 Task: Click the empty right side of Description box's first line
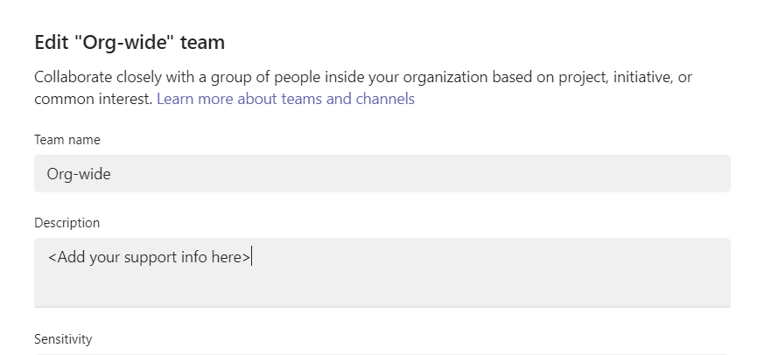click(525, 257)
